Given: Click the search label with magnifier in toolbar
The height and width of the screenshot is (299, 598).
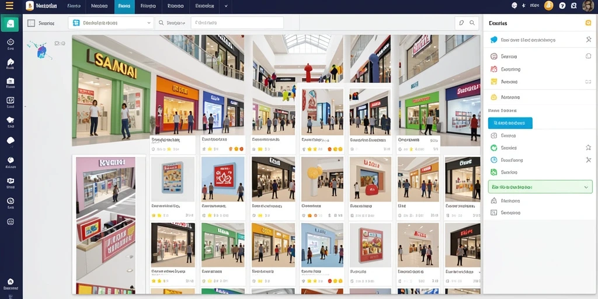Looking at the screenshot, I should (172, 23).
